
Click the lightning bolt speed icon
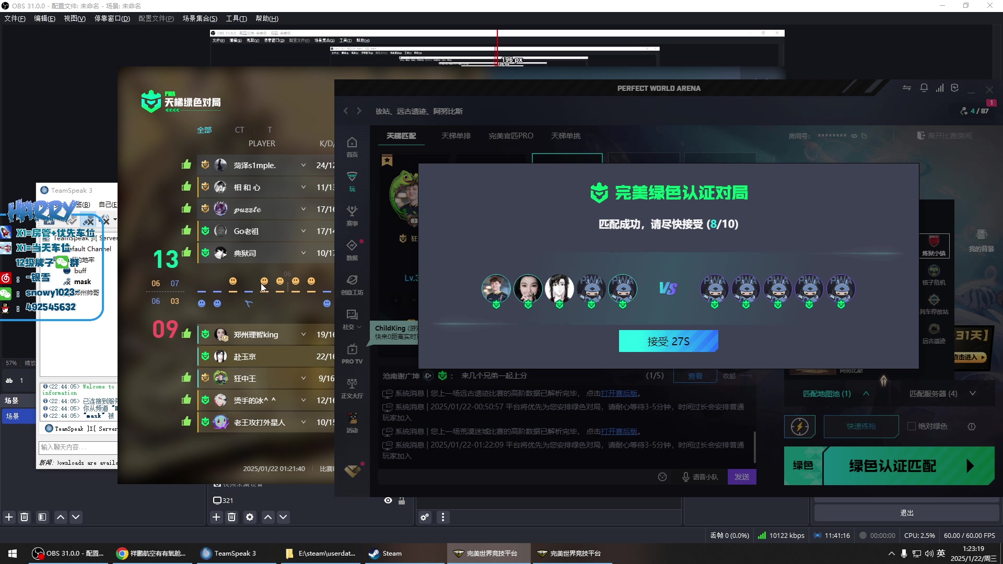pos(800,426)
